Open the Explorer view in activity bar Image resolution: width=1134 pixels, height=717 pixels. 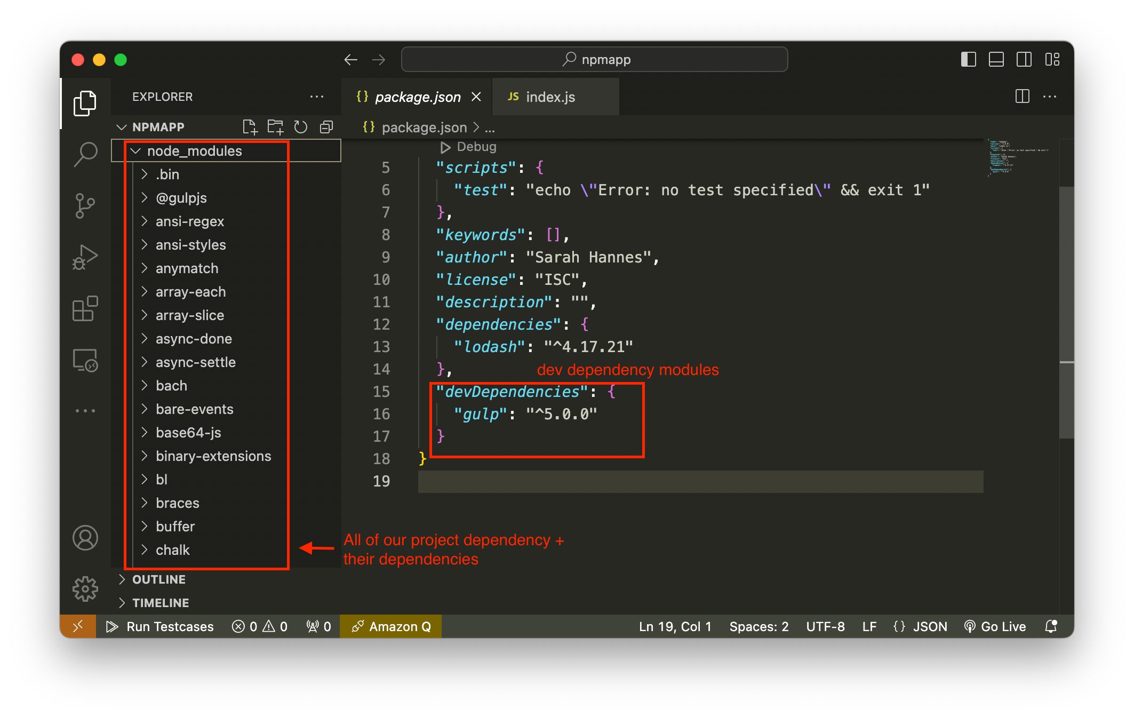[x=85, y=103]
